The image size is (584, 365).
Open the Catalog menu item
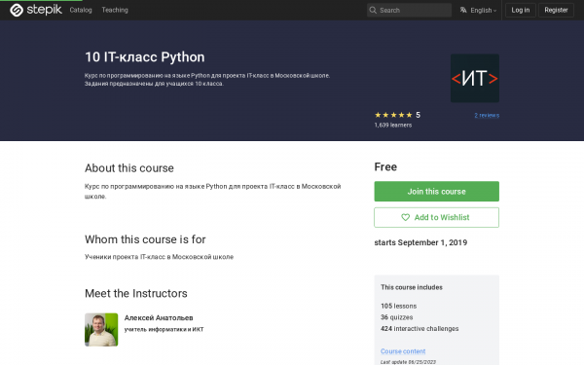pyautogui.click(x=81, y=10)
